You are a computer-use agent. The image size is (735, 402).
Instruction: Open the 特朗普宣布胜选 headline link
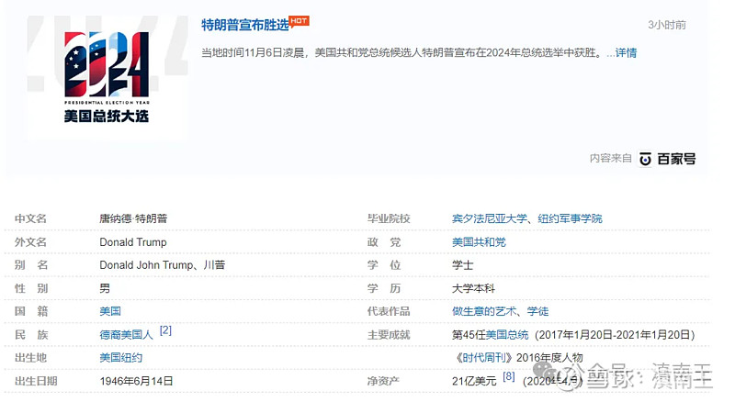[x=244, y=25]
